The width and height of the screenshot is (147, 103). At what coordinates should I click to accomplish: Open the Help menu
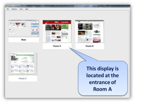point(27,9)
